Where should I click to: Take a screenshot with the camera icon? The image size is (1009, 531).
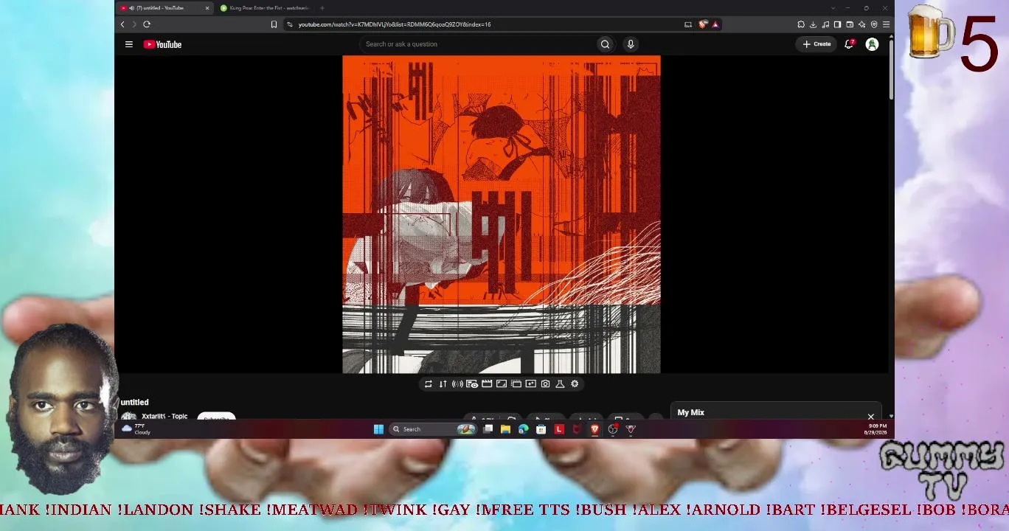click(x=545, y=383)
